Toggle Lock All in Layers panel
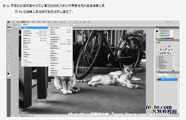This screenshot has width=186, height=120. [164, 77]
